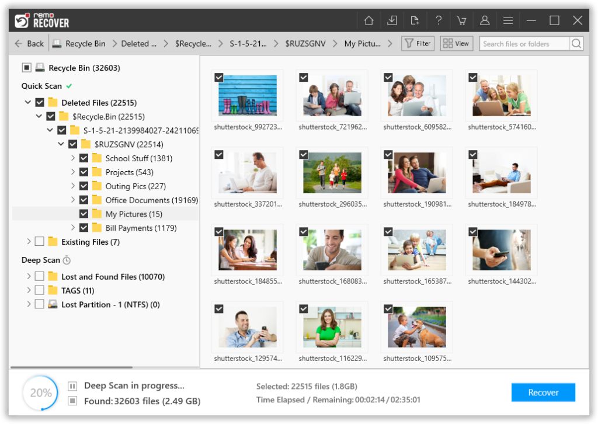This screenshot has height=424, width=598.
Task: Collapse the $RUZSGNV tree node
Action: (x=61, y=144)
